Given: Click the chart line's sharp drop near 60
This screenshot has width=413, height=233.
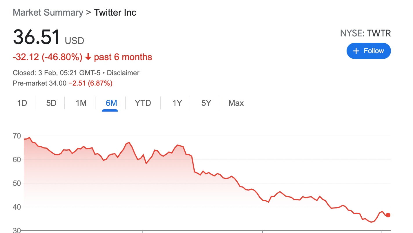Looking at the screenshot, I should [193, 164].
